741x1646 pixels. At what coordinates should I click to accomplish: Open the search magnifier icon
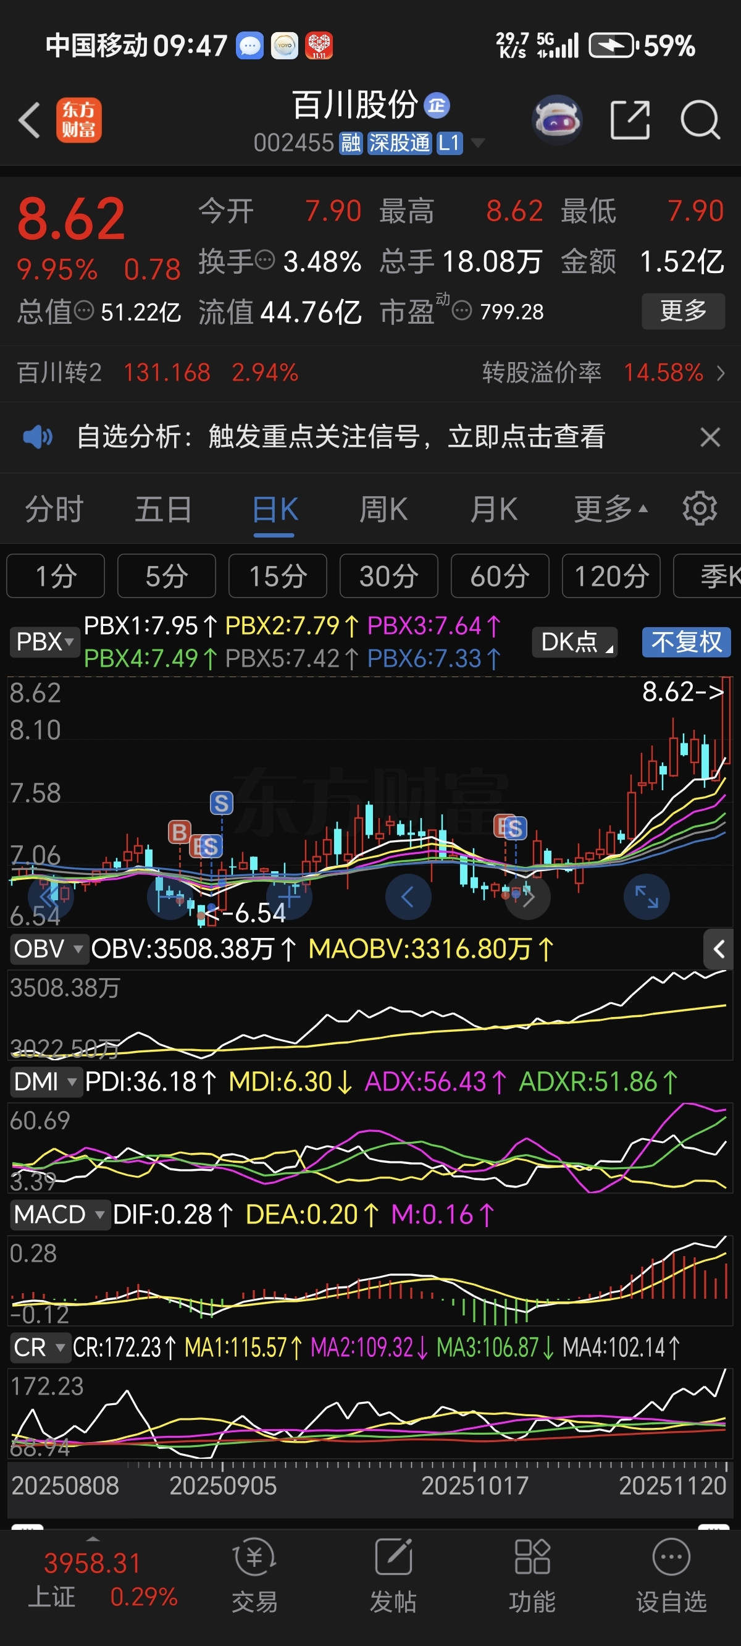coord(700,119)
